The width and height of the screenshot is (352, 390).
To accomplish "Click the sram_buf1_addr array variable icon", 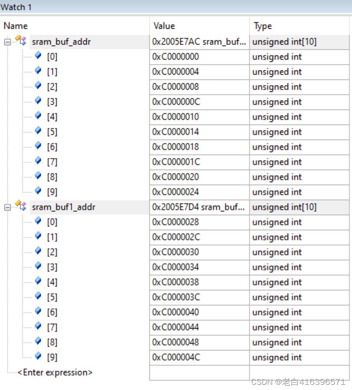I will 21,206.
